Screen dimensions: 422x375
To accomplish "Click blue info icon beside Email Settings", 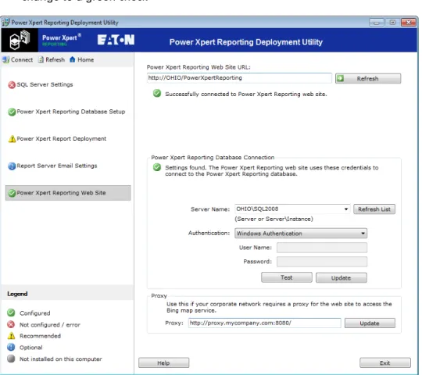I will tap(12, 166).
